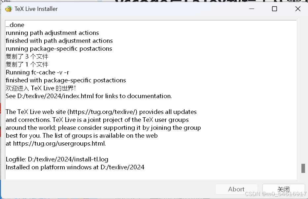Click the TeX Live Installer title bar icon

coord(8,9)
